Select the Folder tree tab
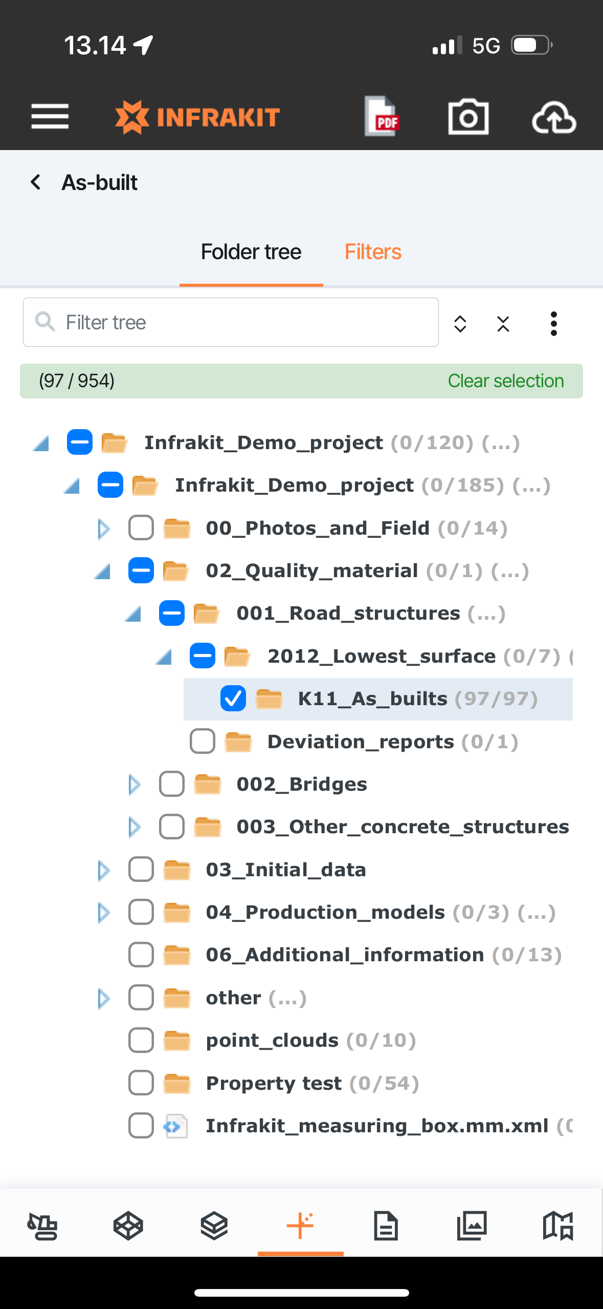The width and height of the screenshot is (603, 1309). click(x=251, y=252)
